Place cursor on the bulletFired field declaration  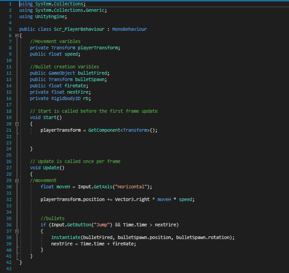pyautogui.click(x=93, y=73)
